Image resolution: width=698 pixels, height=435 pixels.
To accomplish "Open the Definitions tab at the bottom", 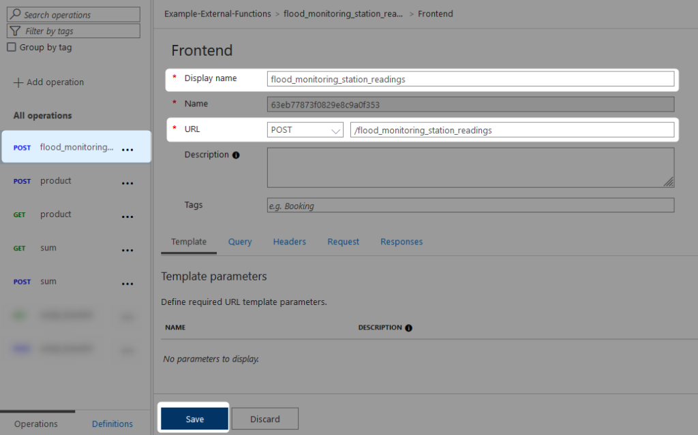I will pos(112,423).
